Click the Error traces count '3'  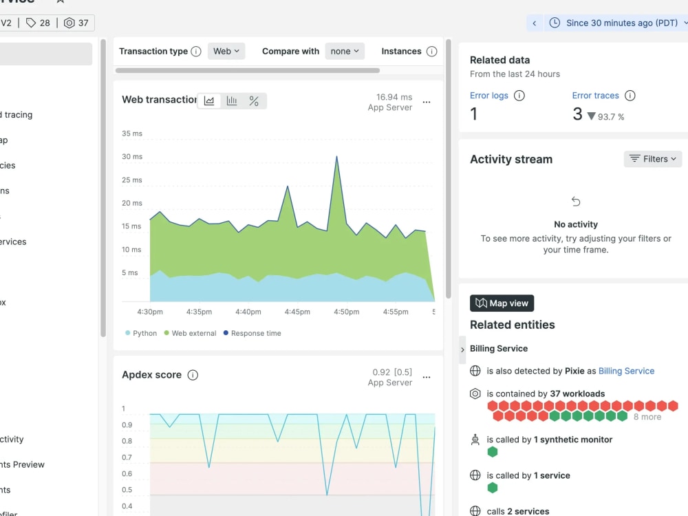click(577, 114)
